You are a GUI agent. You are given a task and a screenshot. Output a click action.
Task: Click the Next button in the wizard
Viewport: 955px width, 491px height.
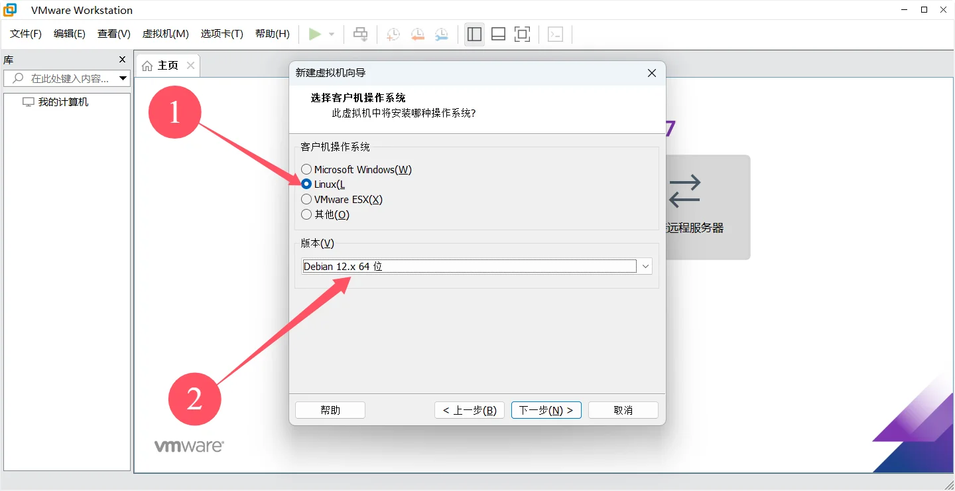pyautogui.click(x=546, y=410)
